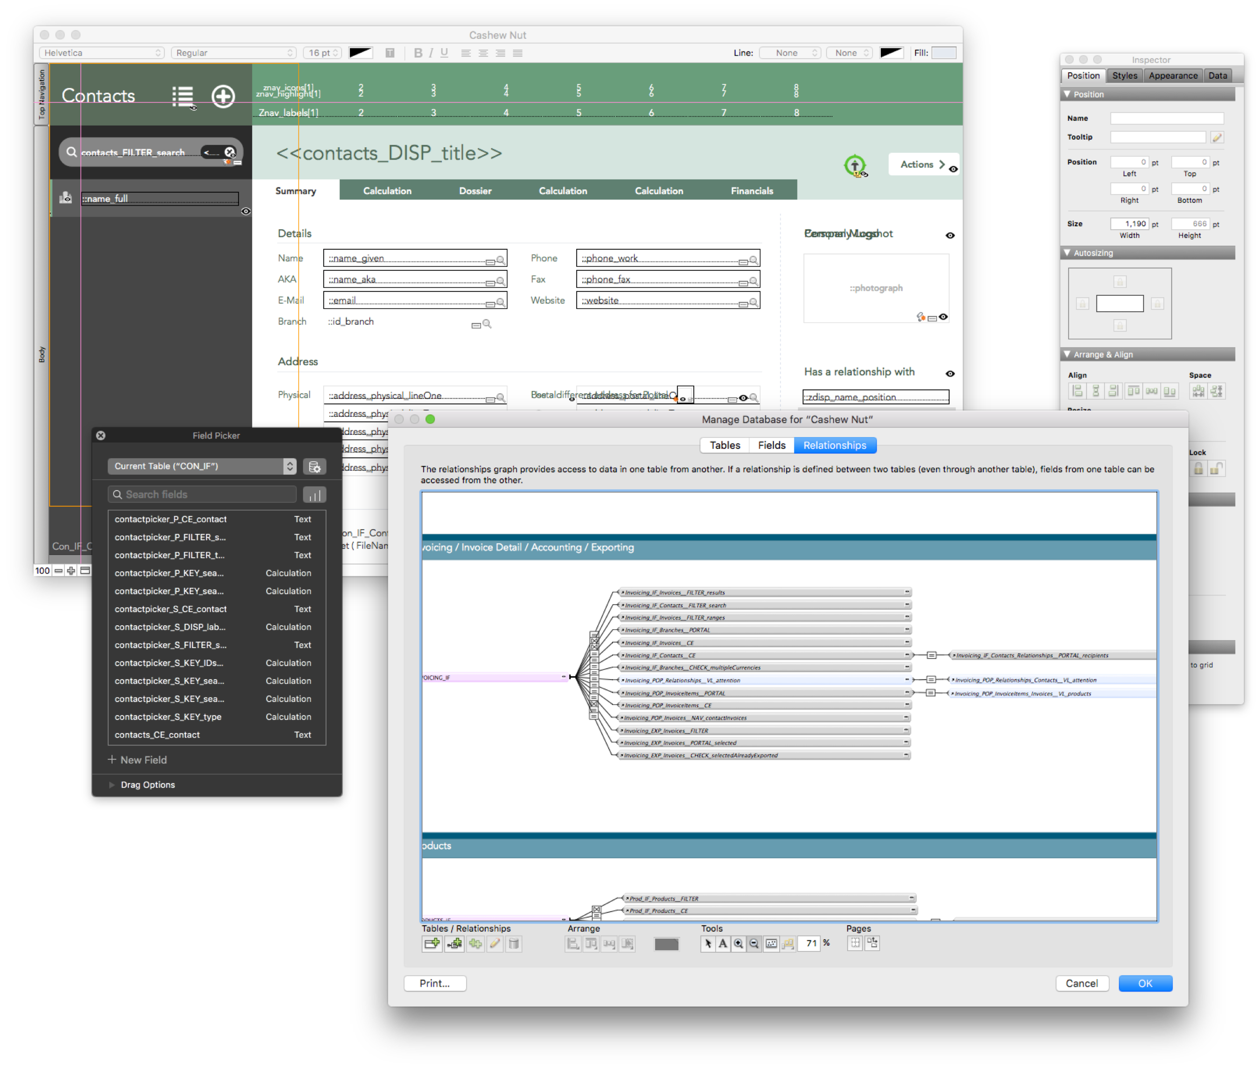Click eye badge beside Actions button
This screenshot has height=1069, width=1257.
[952, 169]
